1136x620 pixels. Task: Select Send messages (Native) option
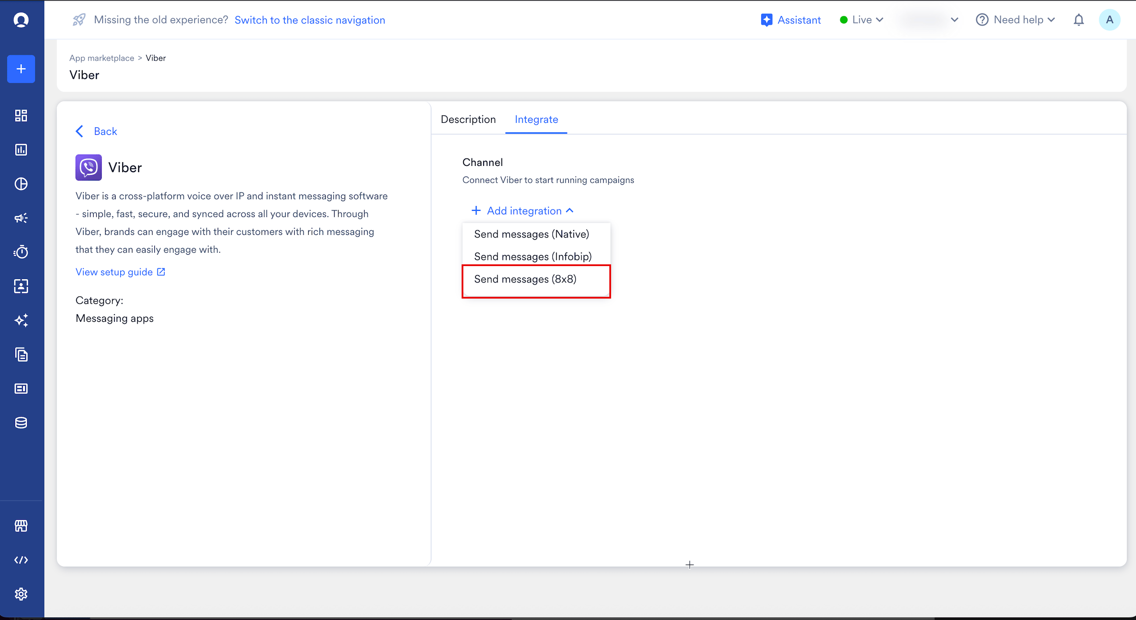[536, 234]
